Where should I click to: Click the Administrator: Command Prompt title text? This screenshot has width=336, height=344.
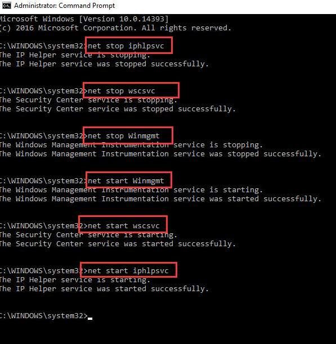(64, 6)
